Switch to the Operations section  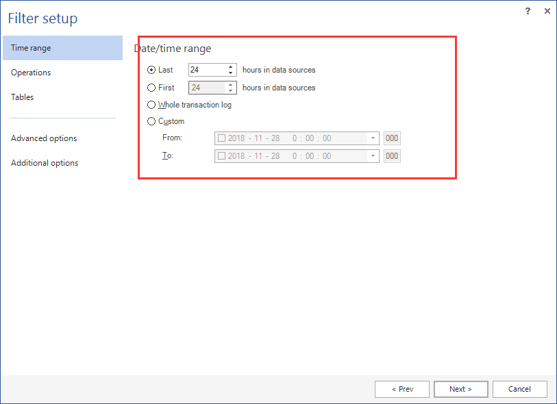[30, 72]
